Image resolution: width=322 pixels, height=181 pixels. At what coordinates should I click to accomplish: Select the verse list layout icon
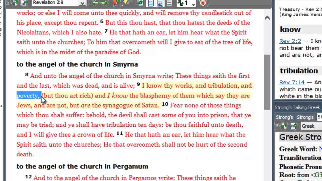(x=169, y=3)
